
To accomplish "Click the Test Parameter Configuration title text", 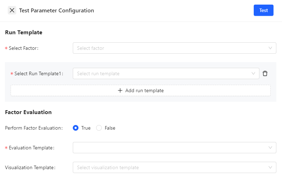I will pos(57,11).
